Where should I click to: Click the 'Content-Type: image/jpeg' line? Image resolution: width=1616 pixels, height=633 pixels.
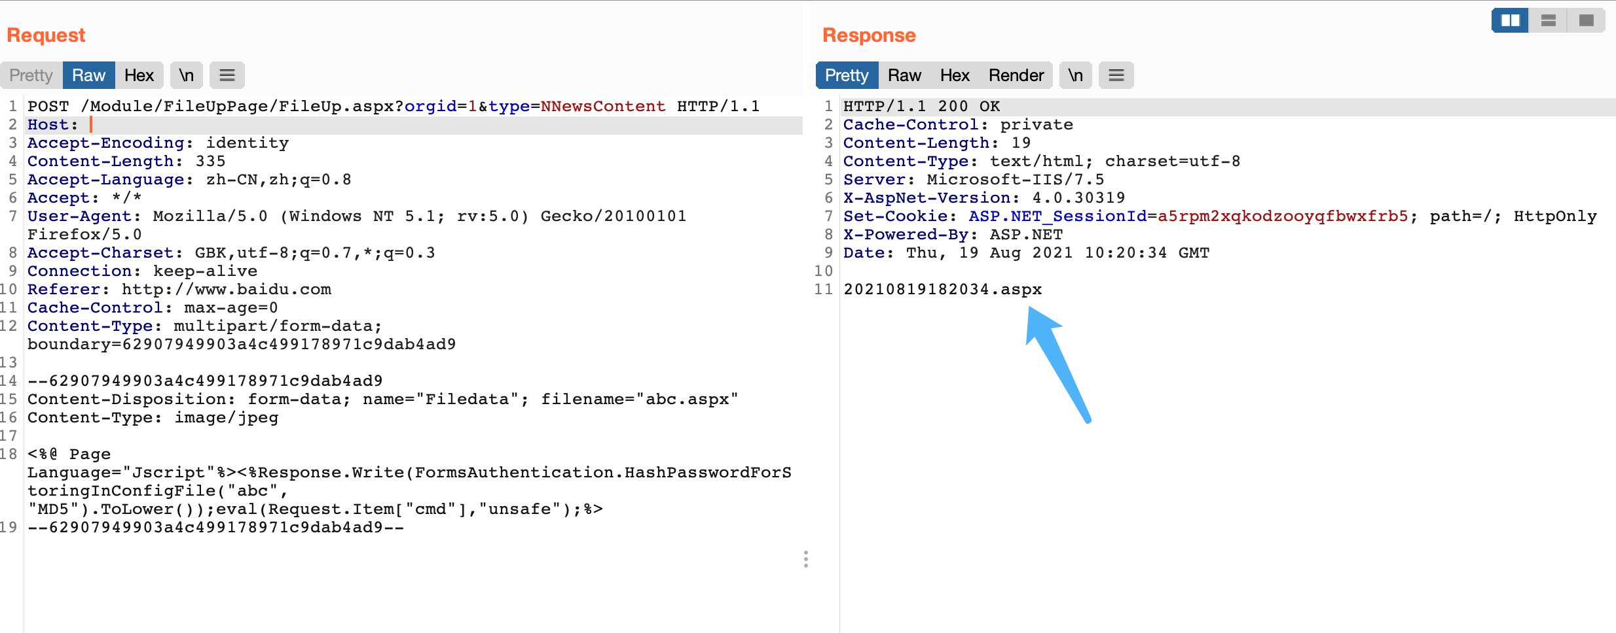click(153, 418)
